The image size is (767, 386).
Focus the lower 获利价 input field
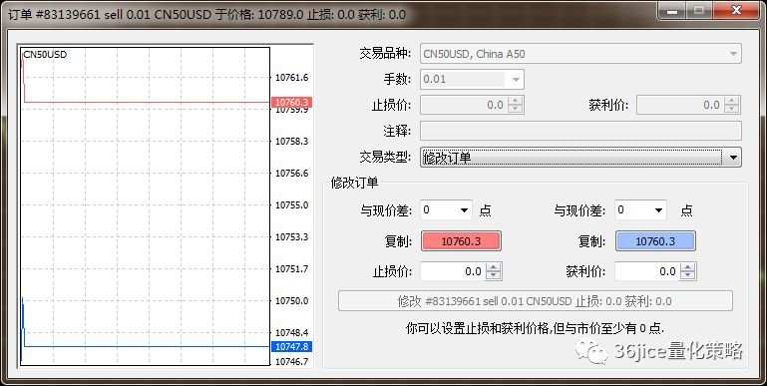point(647,271)
